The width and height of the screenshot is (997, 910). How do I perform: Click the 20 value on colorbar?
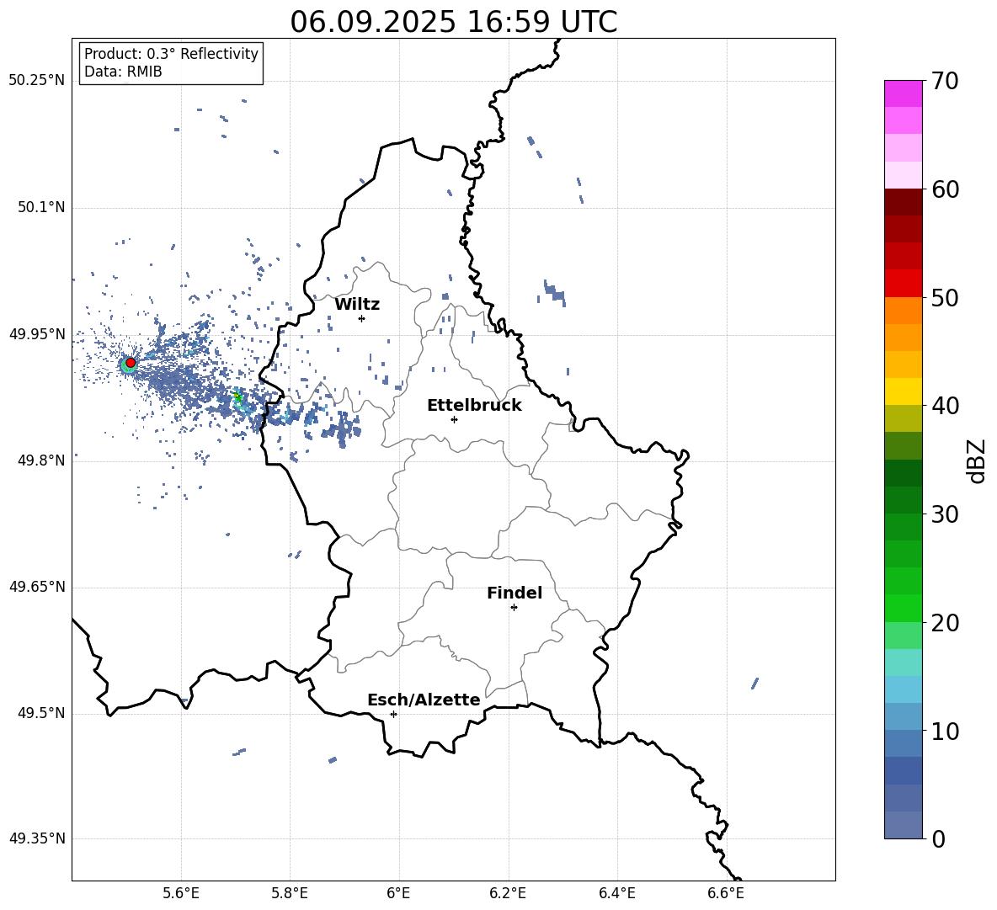pos(945,623)
